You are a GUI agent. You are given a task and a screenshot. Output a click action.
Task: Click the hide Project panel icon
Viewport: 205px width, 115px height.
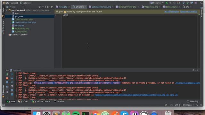(52, 7)
